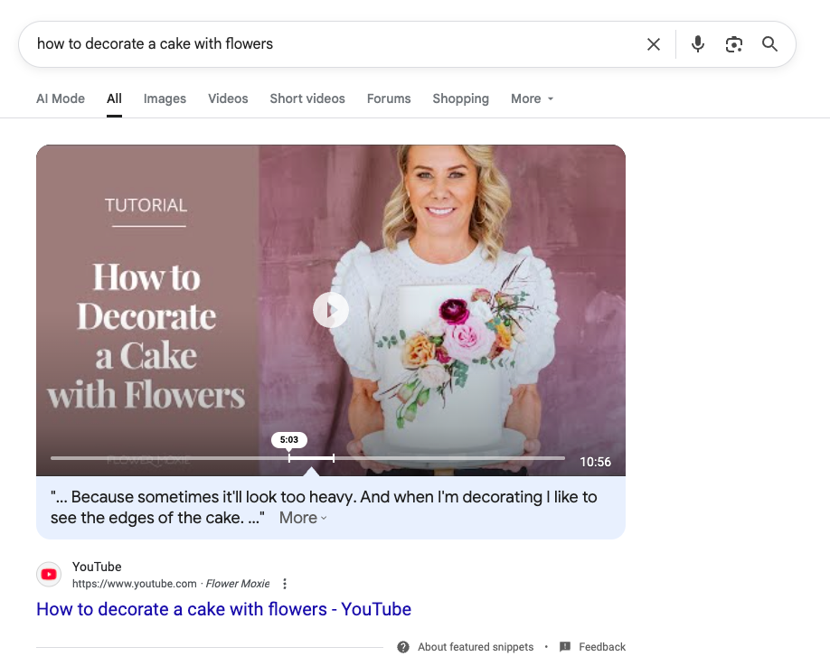Play the cake decorating video

pyautogui.click(x=330, y=310)
